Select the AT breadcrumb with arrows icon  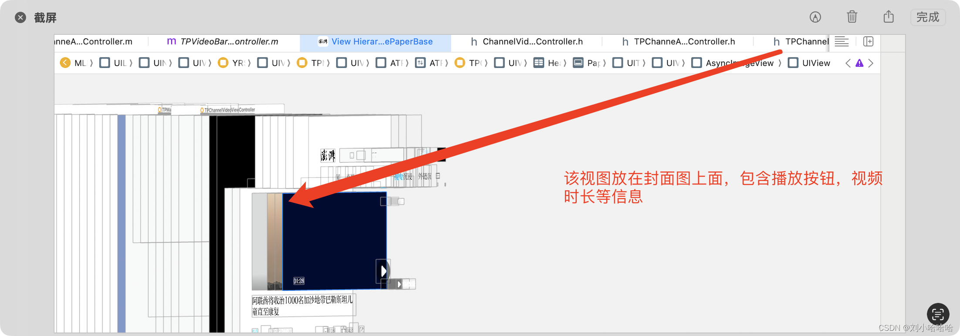pyautogui.click(x=430, y=63)
